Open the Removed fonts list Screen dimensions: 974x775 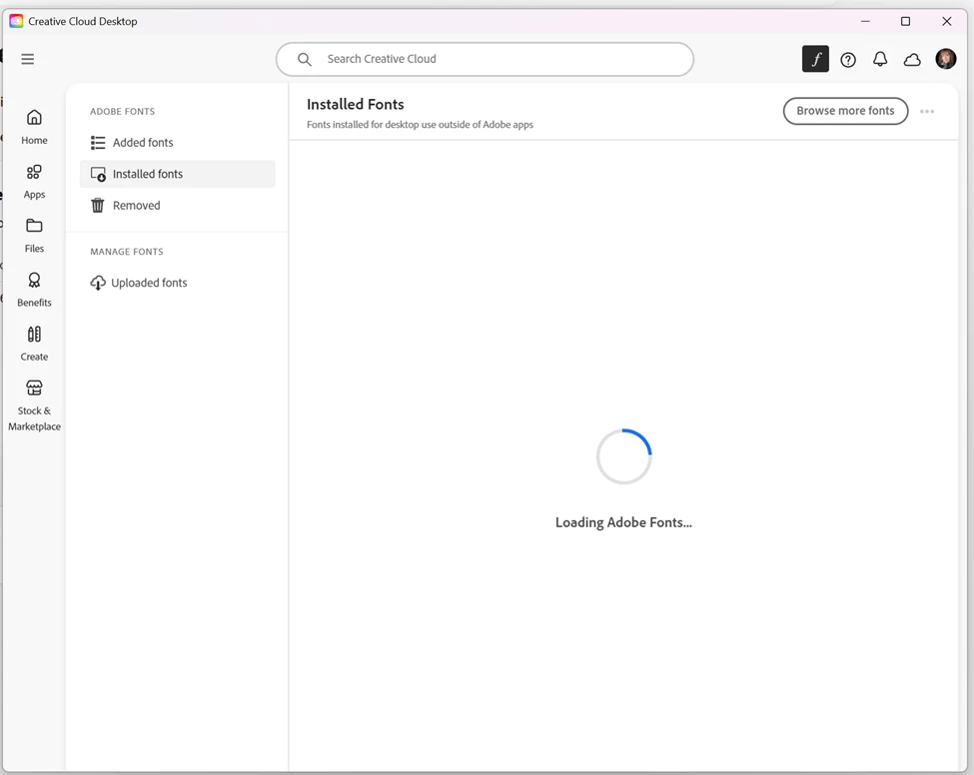point(178,206)
